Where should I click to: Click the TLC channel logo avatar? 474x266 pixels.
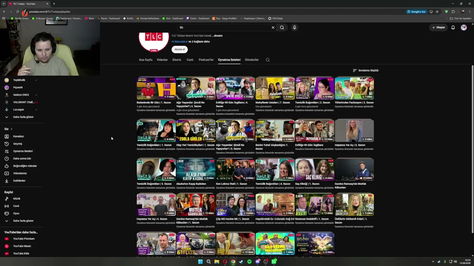point(154,40)
